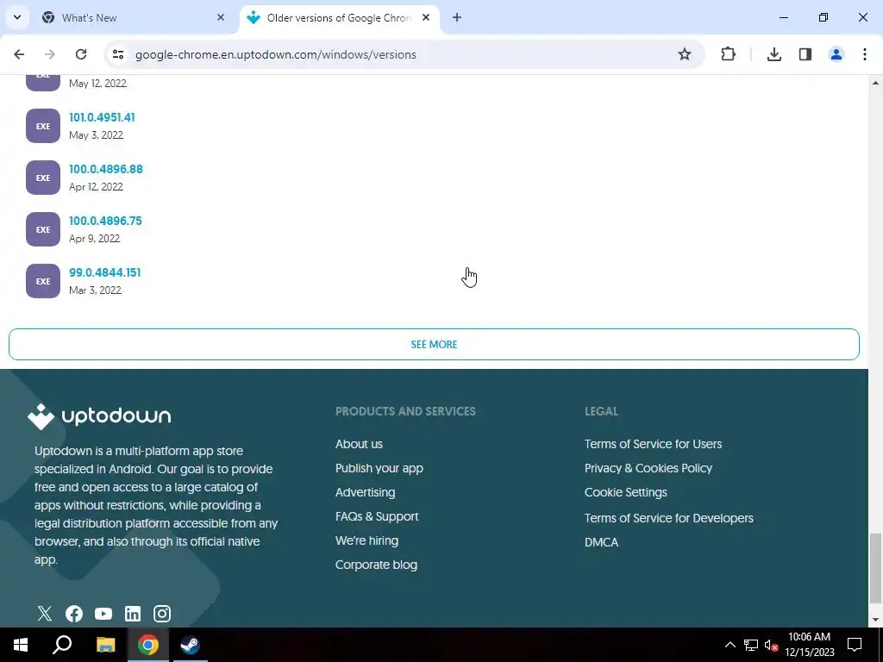Image resolution: width=883 pixels, height=662 pixels.
Task: Click EXE icon for version 100.0.4896.75
Action: pos(43,229)
